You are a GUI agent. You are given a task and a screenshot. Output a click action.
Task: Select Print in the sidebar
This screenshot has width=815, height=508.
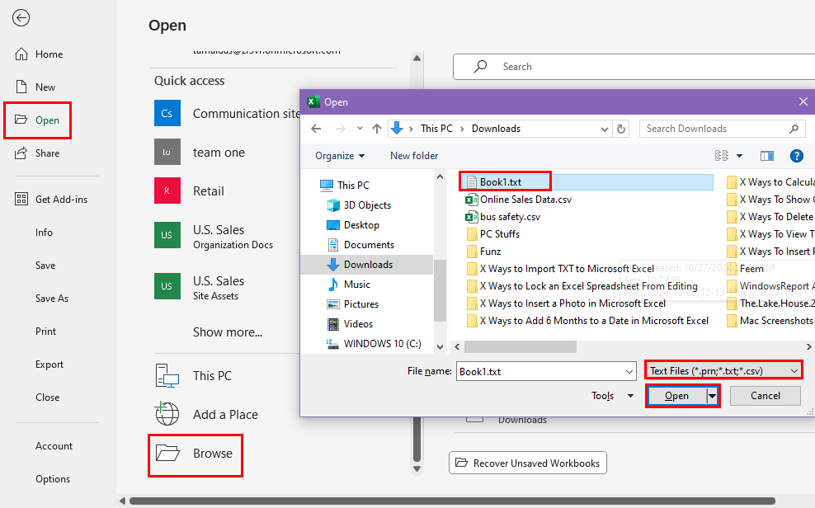(x=45, y=332)
